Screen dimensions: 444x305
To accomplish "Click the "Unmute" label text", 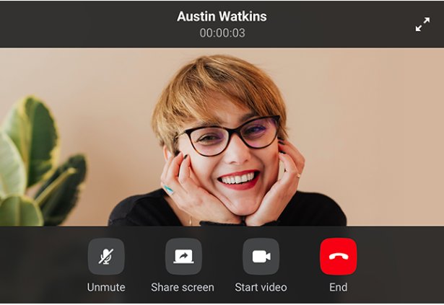I will coord(106,287).
